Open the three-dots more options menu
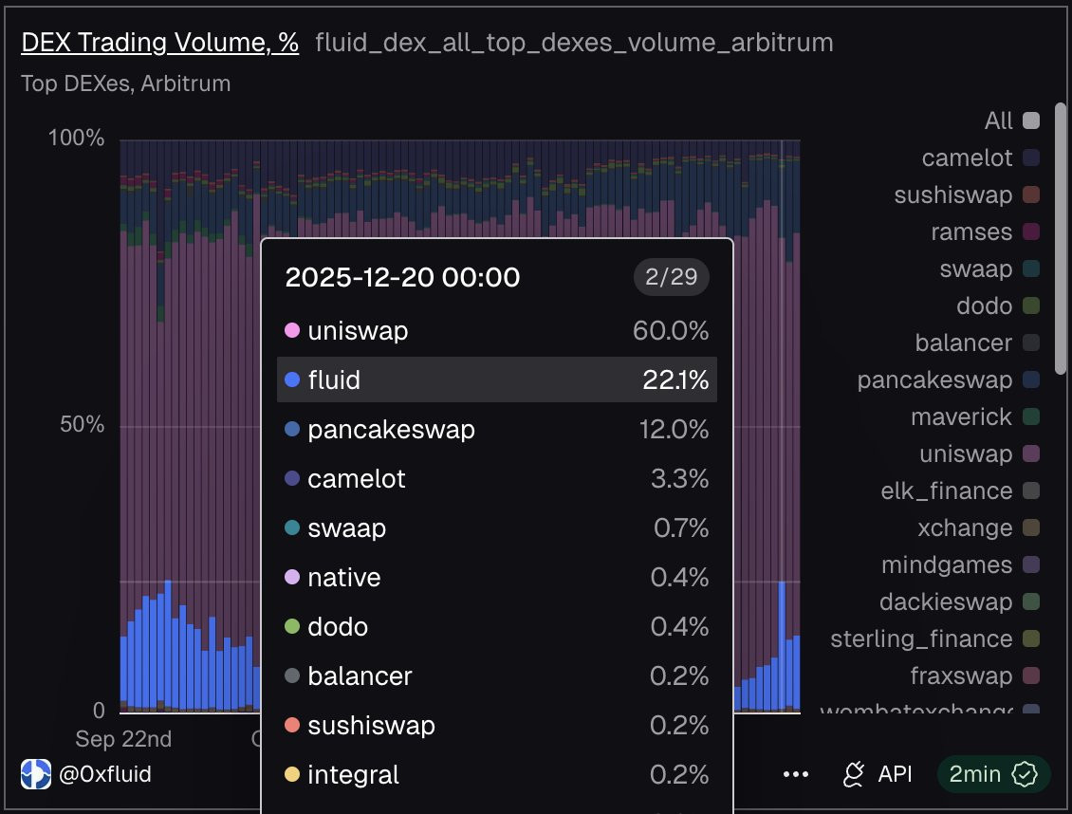1072x814 pixels. click(x=796, y=774)
